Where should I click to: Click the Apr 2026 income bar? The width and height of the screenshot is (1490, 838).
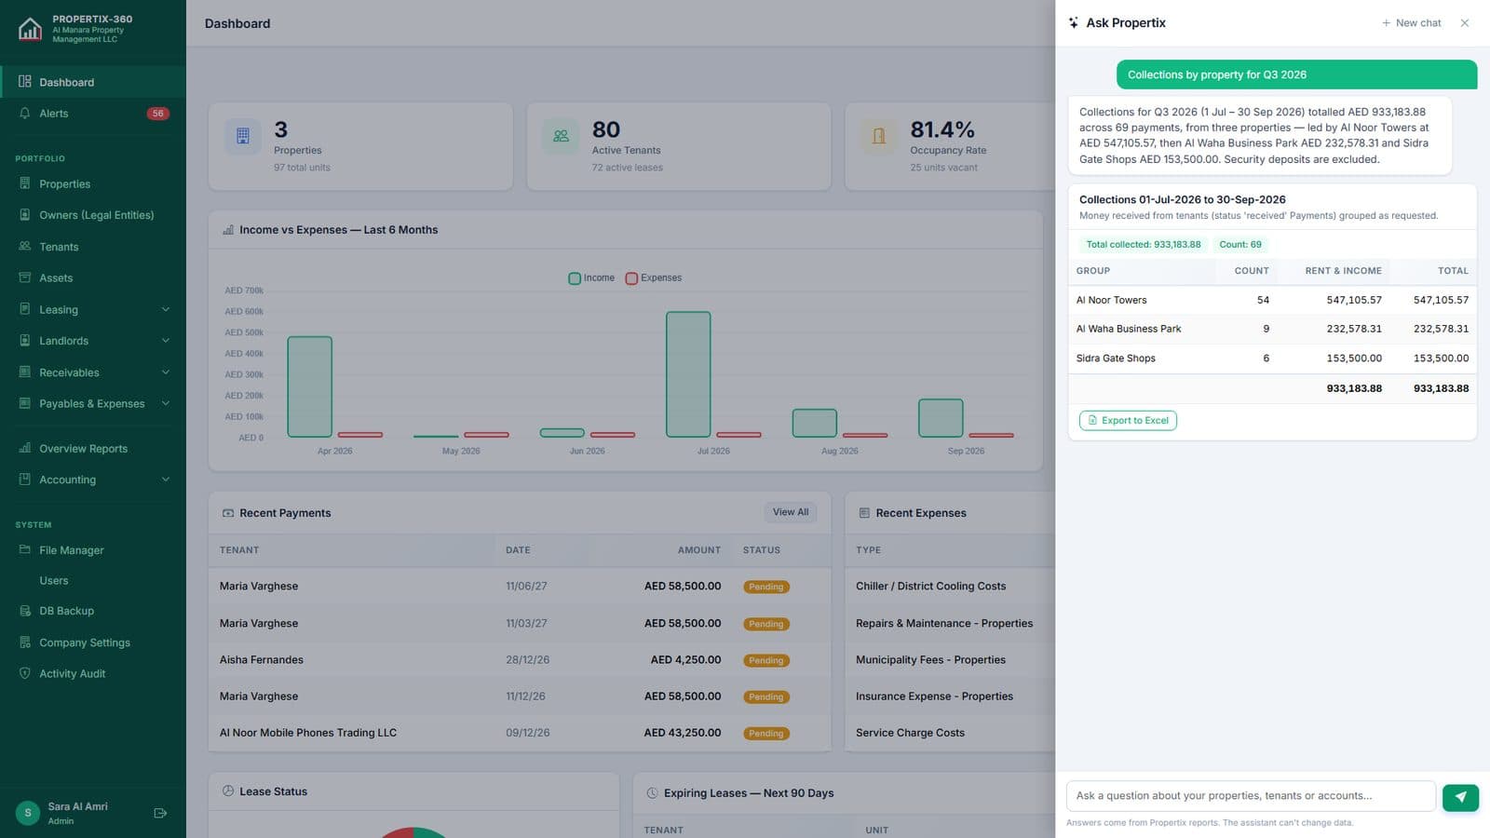tap(310, 386)
